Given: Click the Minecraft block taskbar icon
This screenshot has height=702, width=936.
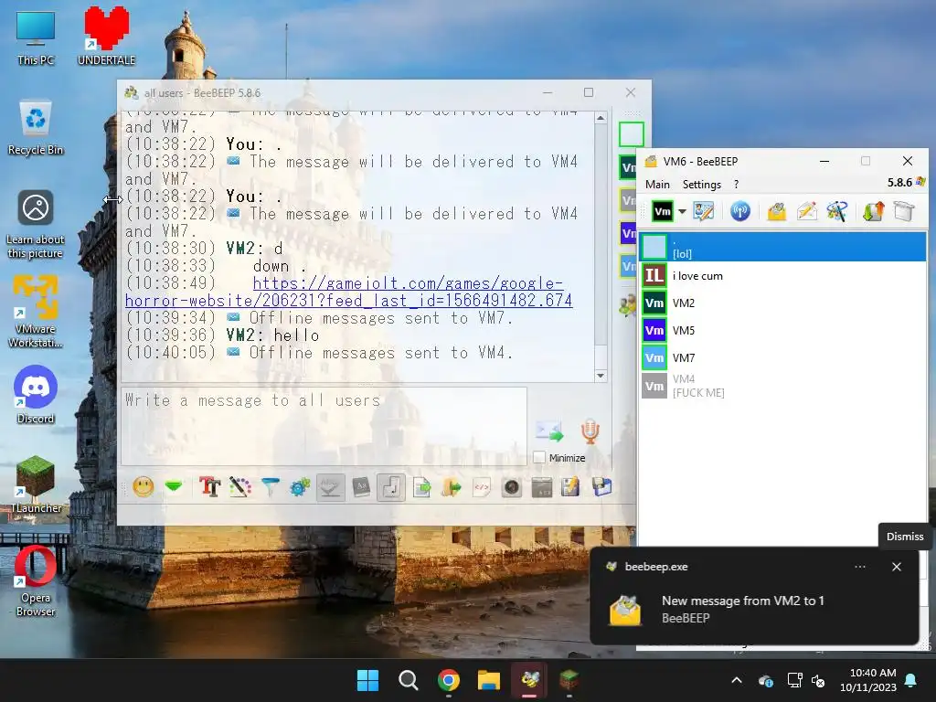Looking at the screenshot, I should click(569, 680).
